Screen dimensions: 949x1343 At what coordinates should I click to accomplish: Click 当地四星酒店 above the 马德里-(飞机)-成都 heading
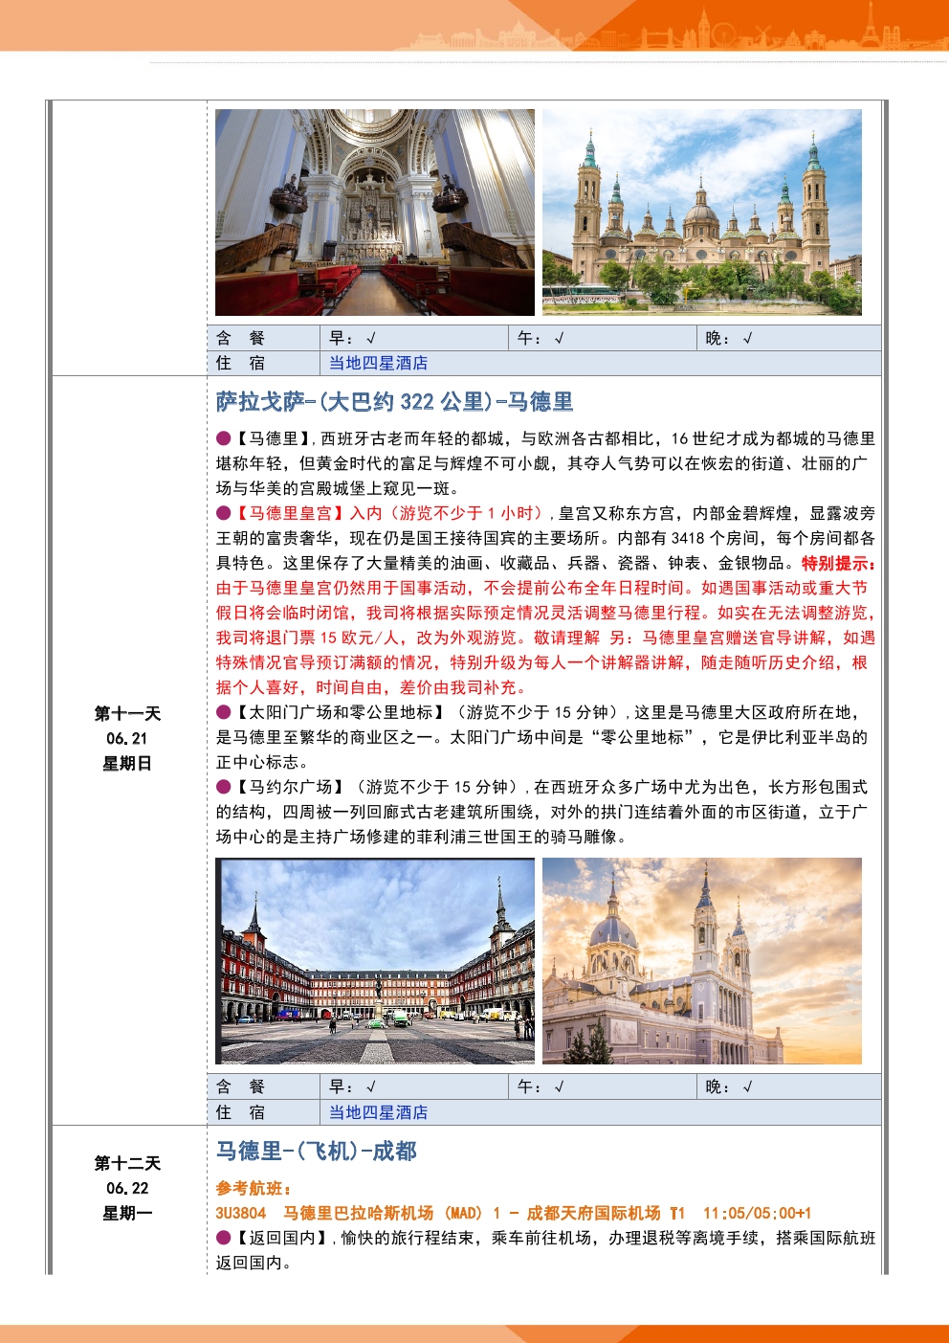[378, 1112]
